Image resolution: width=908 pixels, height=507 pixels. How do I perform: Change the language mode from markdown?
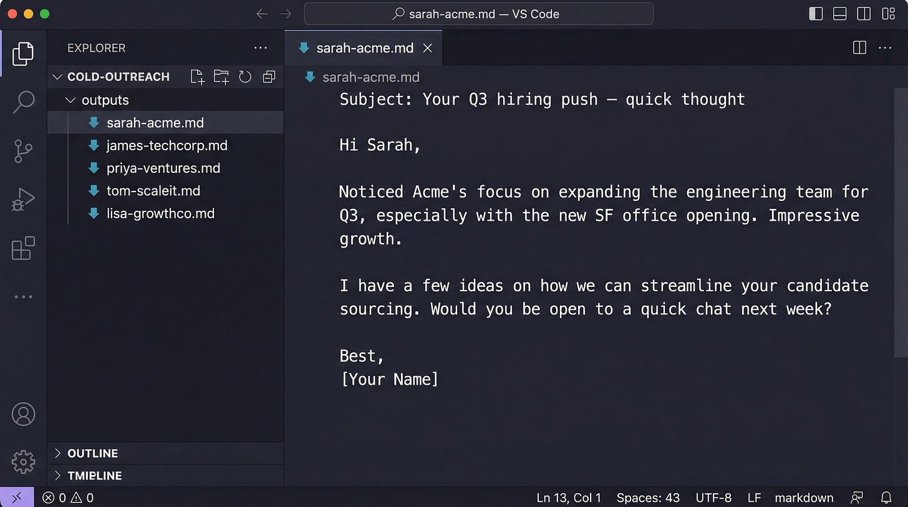pyautogui.click(x=803, y=498)
